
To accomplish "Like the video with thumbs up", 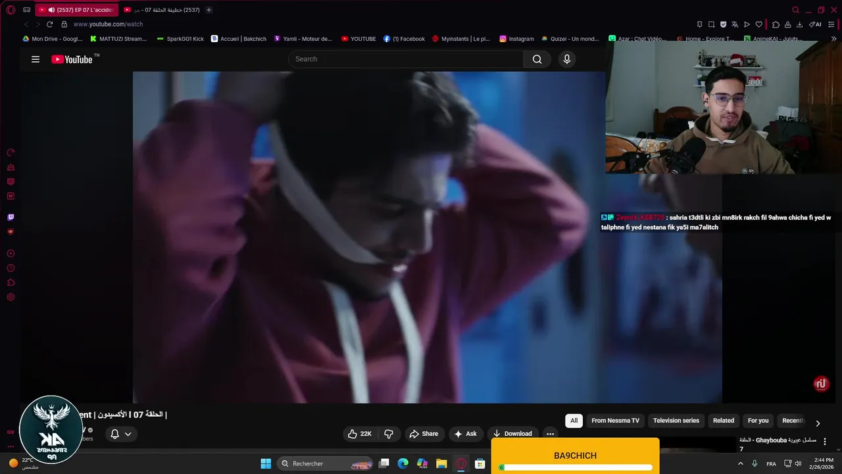I will click(x=360, y=434).
